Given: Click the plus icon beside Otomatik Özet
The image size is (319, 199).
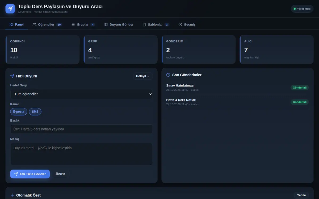Looking at the screenshot, I should coord(12,195).
